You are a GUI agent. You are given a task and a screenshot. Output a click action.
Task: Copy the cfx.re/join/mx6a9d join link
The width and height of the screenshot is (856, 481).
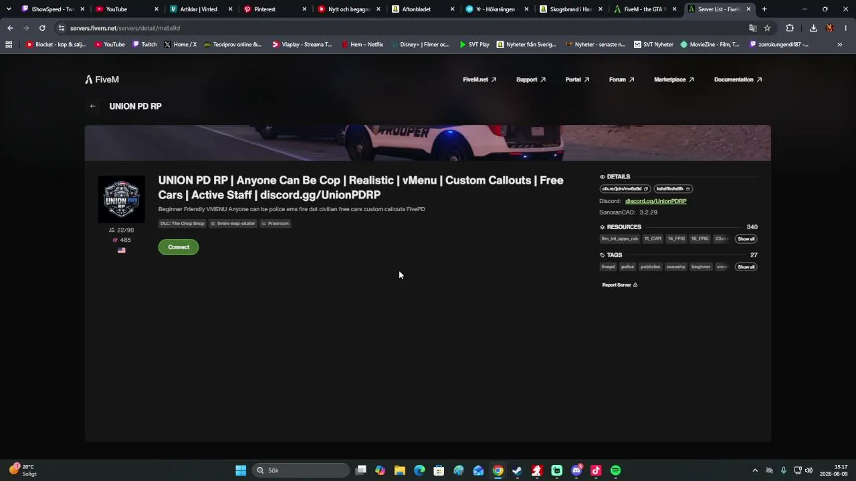click(x=625, y=189)
